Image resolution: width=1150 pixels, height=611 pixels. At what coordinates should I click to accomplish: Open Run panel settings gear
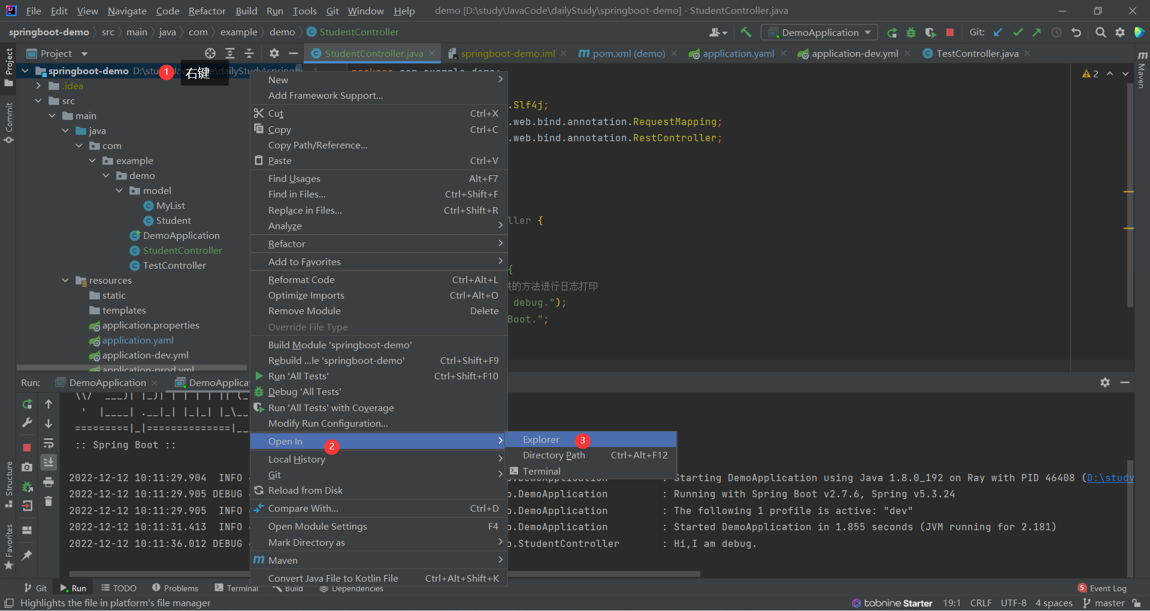point(1105,382)
